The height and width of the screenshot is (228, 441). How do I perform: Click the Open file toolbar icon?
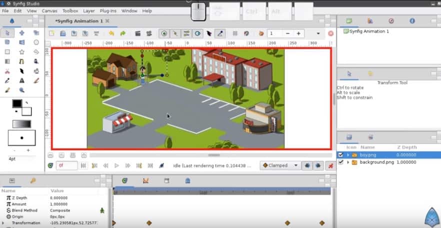(x=63, y=33)
